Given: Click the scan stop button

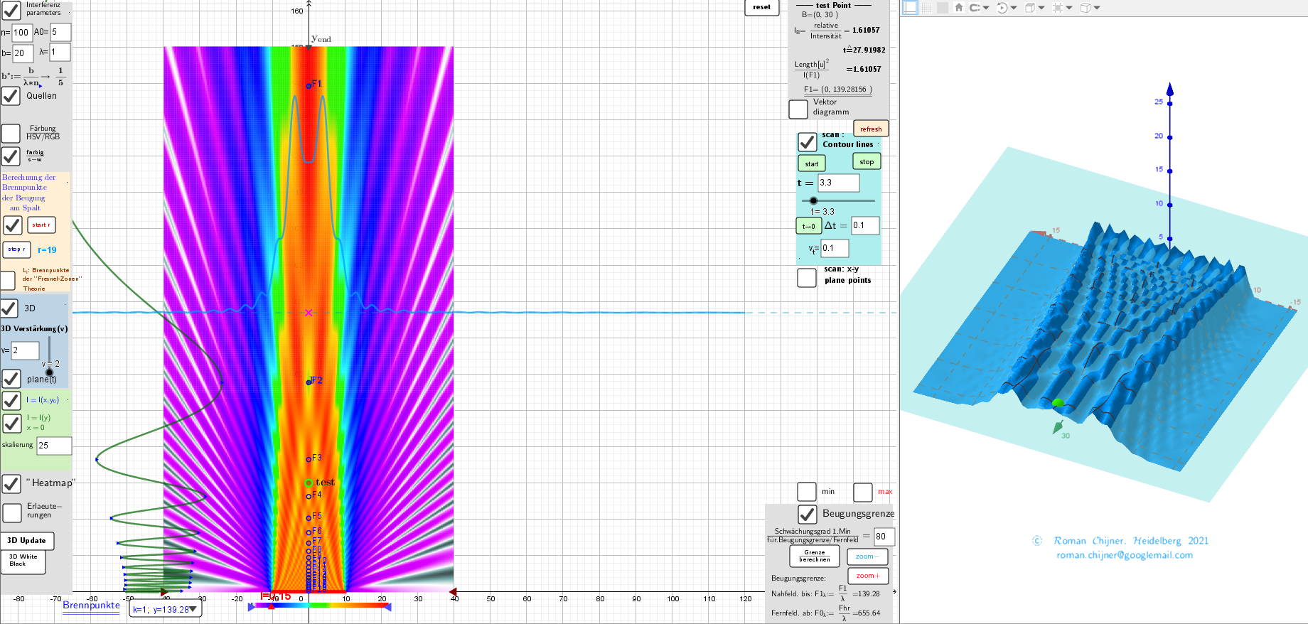Looking at the screenshot, I should click(867, 161).
